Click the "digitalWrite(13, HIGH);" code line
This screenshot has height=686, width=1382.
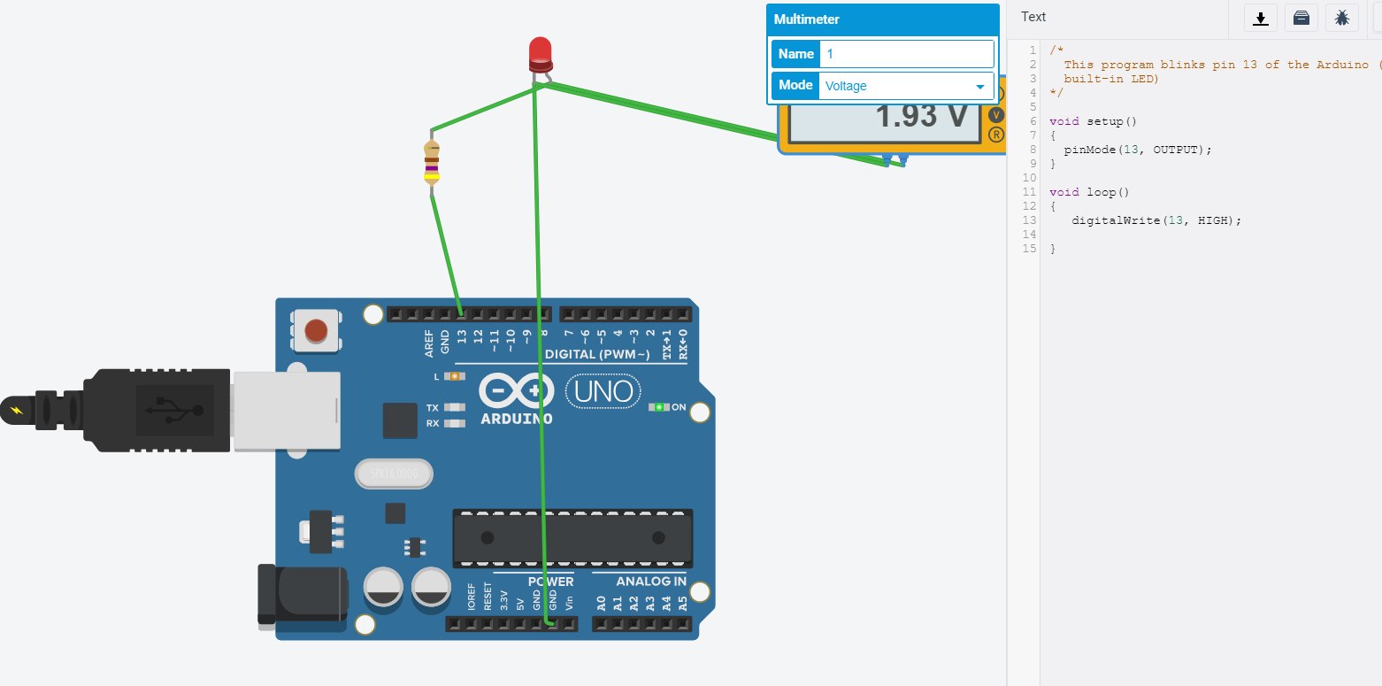click(x=1156, y=220)
